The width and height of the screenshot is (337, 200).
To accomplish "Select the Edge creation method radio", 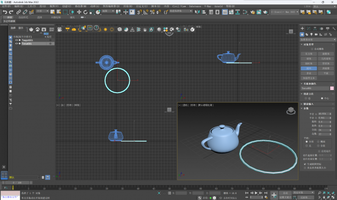I will pyautogui.click(x=306, y=99).
